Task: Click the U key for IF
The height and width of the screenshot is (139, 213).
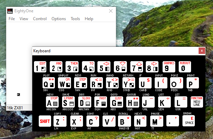Action: click(145, 83)
